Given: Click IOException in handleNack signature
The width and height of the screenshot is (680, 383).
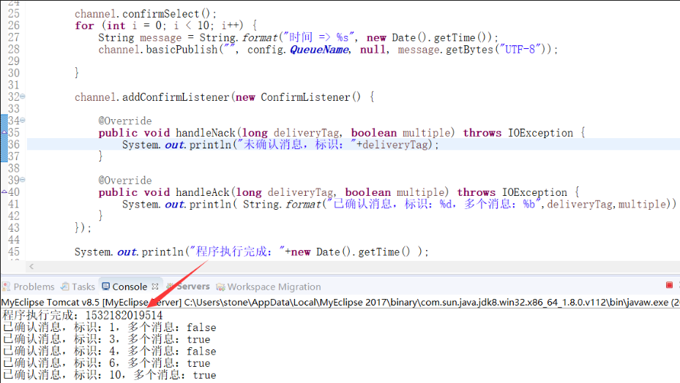Looking at the screenshot, I should coord(540,132).
